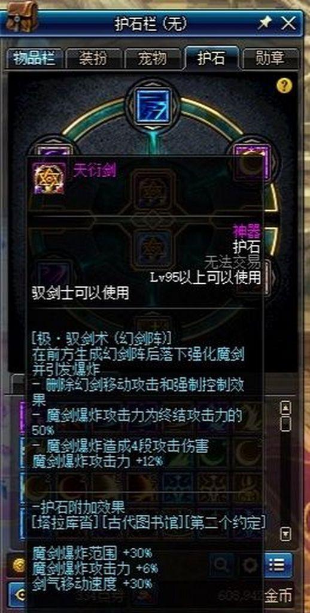Toggle the blue list view button
Screen dimensions: 310x613
click(279, 564)
